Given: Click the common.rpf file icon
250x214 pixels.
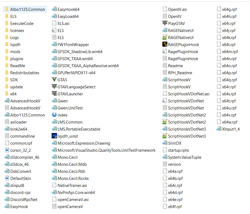Looking at the screenshot, I should (7, 143).
